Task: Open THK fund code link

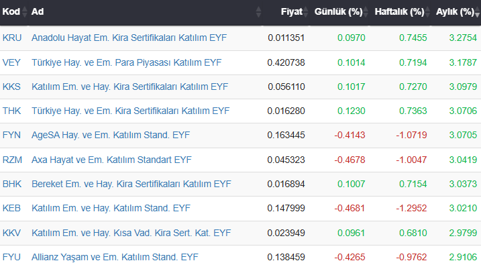Action: coord(11,111)
